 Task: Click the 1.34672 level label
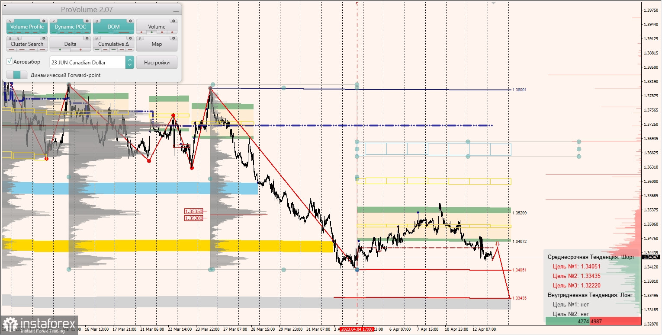click(519, 241)
